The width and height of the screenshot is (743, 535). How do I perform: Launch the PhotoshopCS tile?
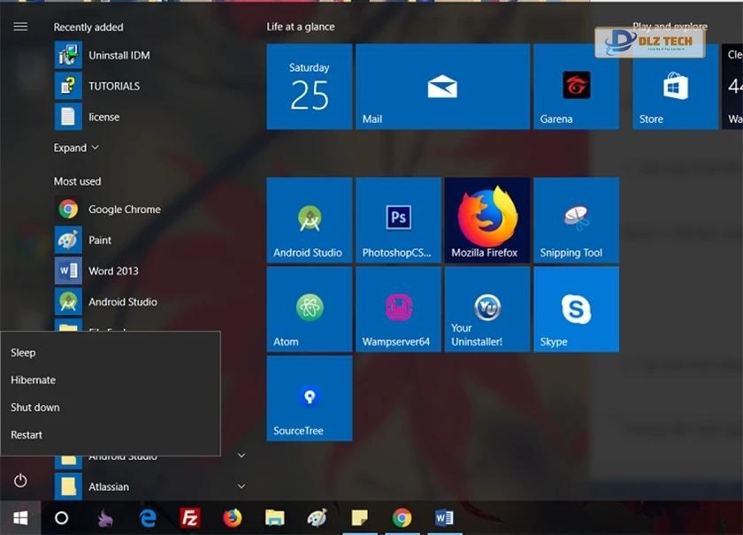coord(398,219)
